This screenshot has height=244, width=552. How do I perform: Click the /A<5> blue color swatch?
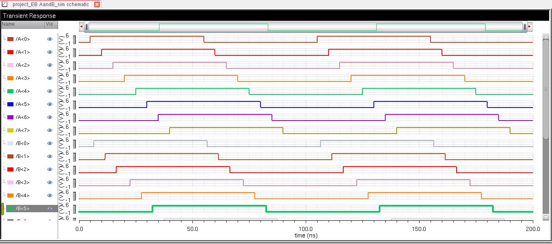click(11, 104)
